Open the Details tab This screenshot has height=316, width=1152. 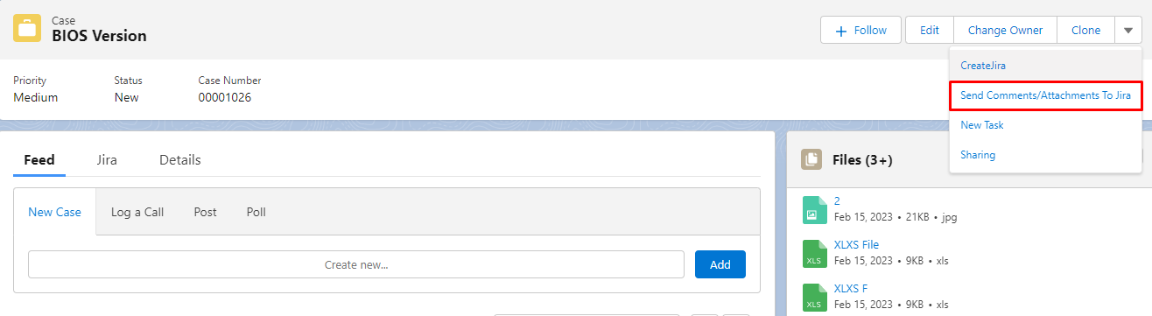[180, 159]
